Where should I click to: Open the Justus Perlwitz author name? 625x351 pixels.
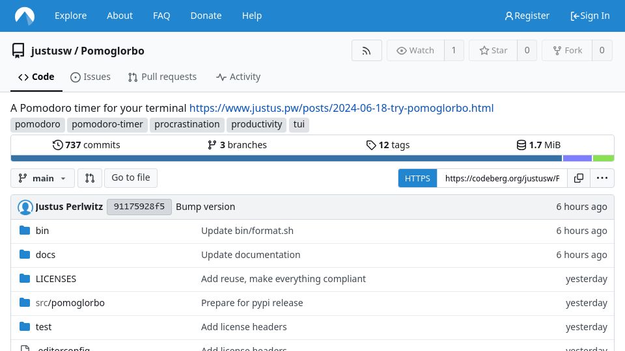tap(69, 207)
